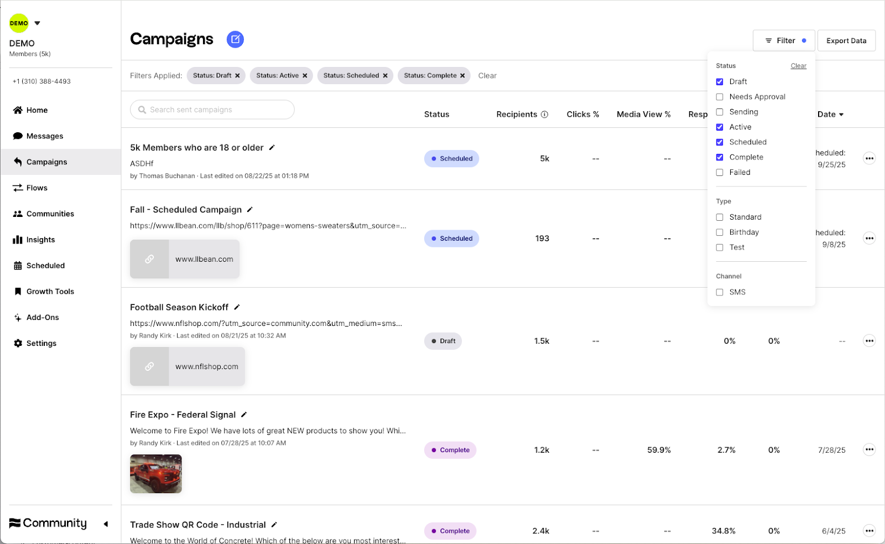
Task: Remove the Status: Scheduled filter chip
Action: click(x=385, y=76)
